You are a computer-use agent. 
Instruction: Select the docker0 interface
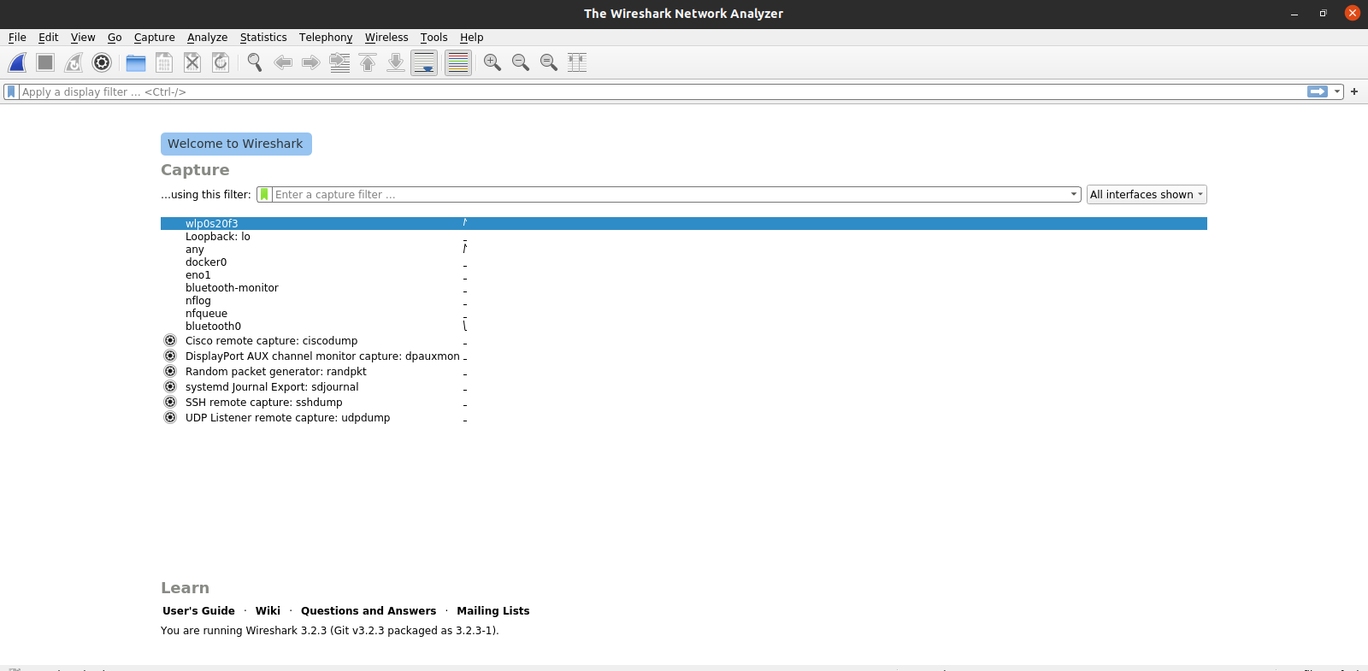(684, 262)
